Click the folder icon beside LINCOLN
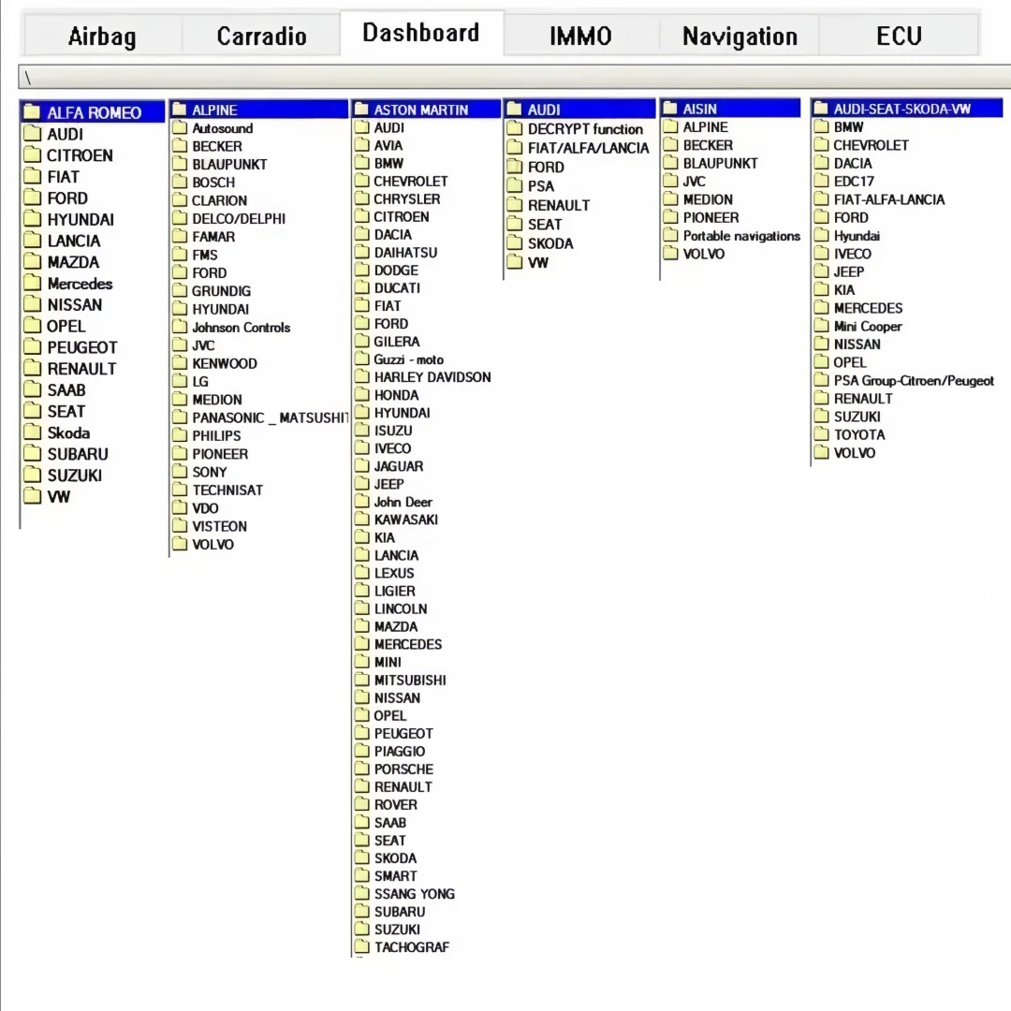Screen dimensions: 1011x1011 point(361,608)
